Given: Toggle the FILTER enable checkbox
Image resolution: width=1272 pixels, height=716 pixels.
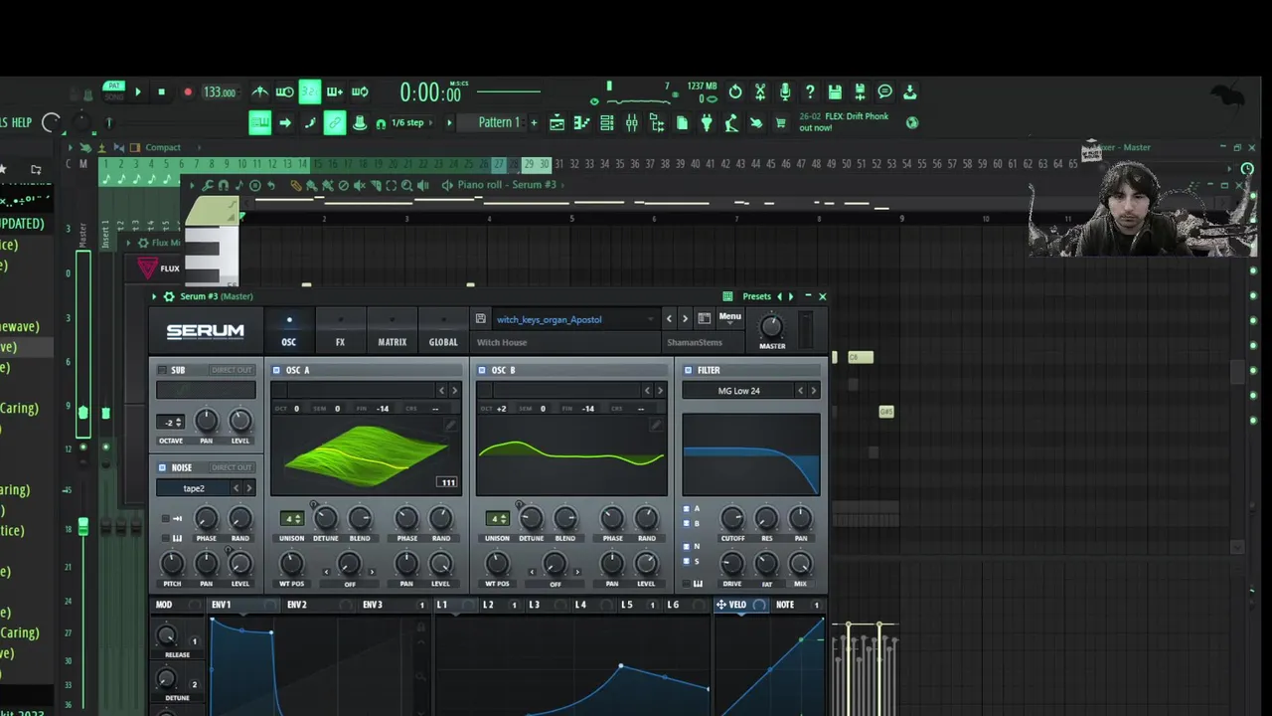Looking at the screenshot, I should point(688,370).
